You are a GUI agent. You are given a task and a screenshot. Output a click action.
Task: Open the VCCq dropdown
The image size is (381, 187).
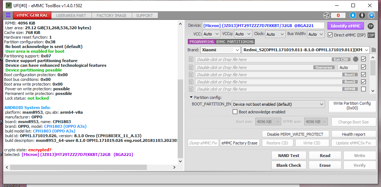click(243, 34)
